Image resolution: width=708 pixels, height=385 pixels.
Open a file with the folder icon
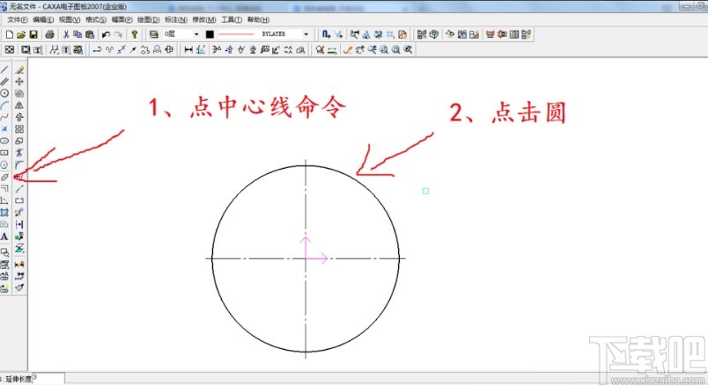21,34
